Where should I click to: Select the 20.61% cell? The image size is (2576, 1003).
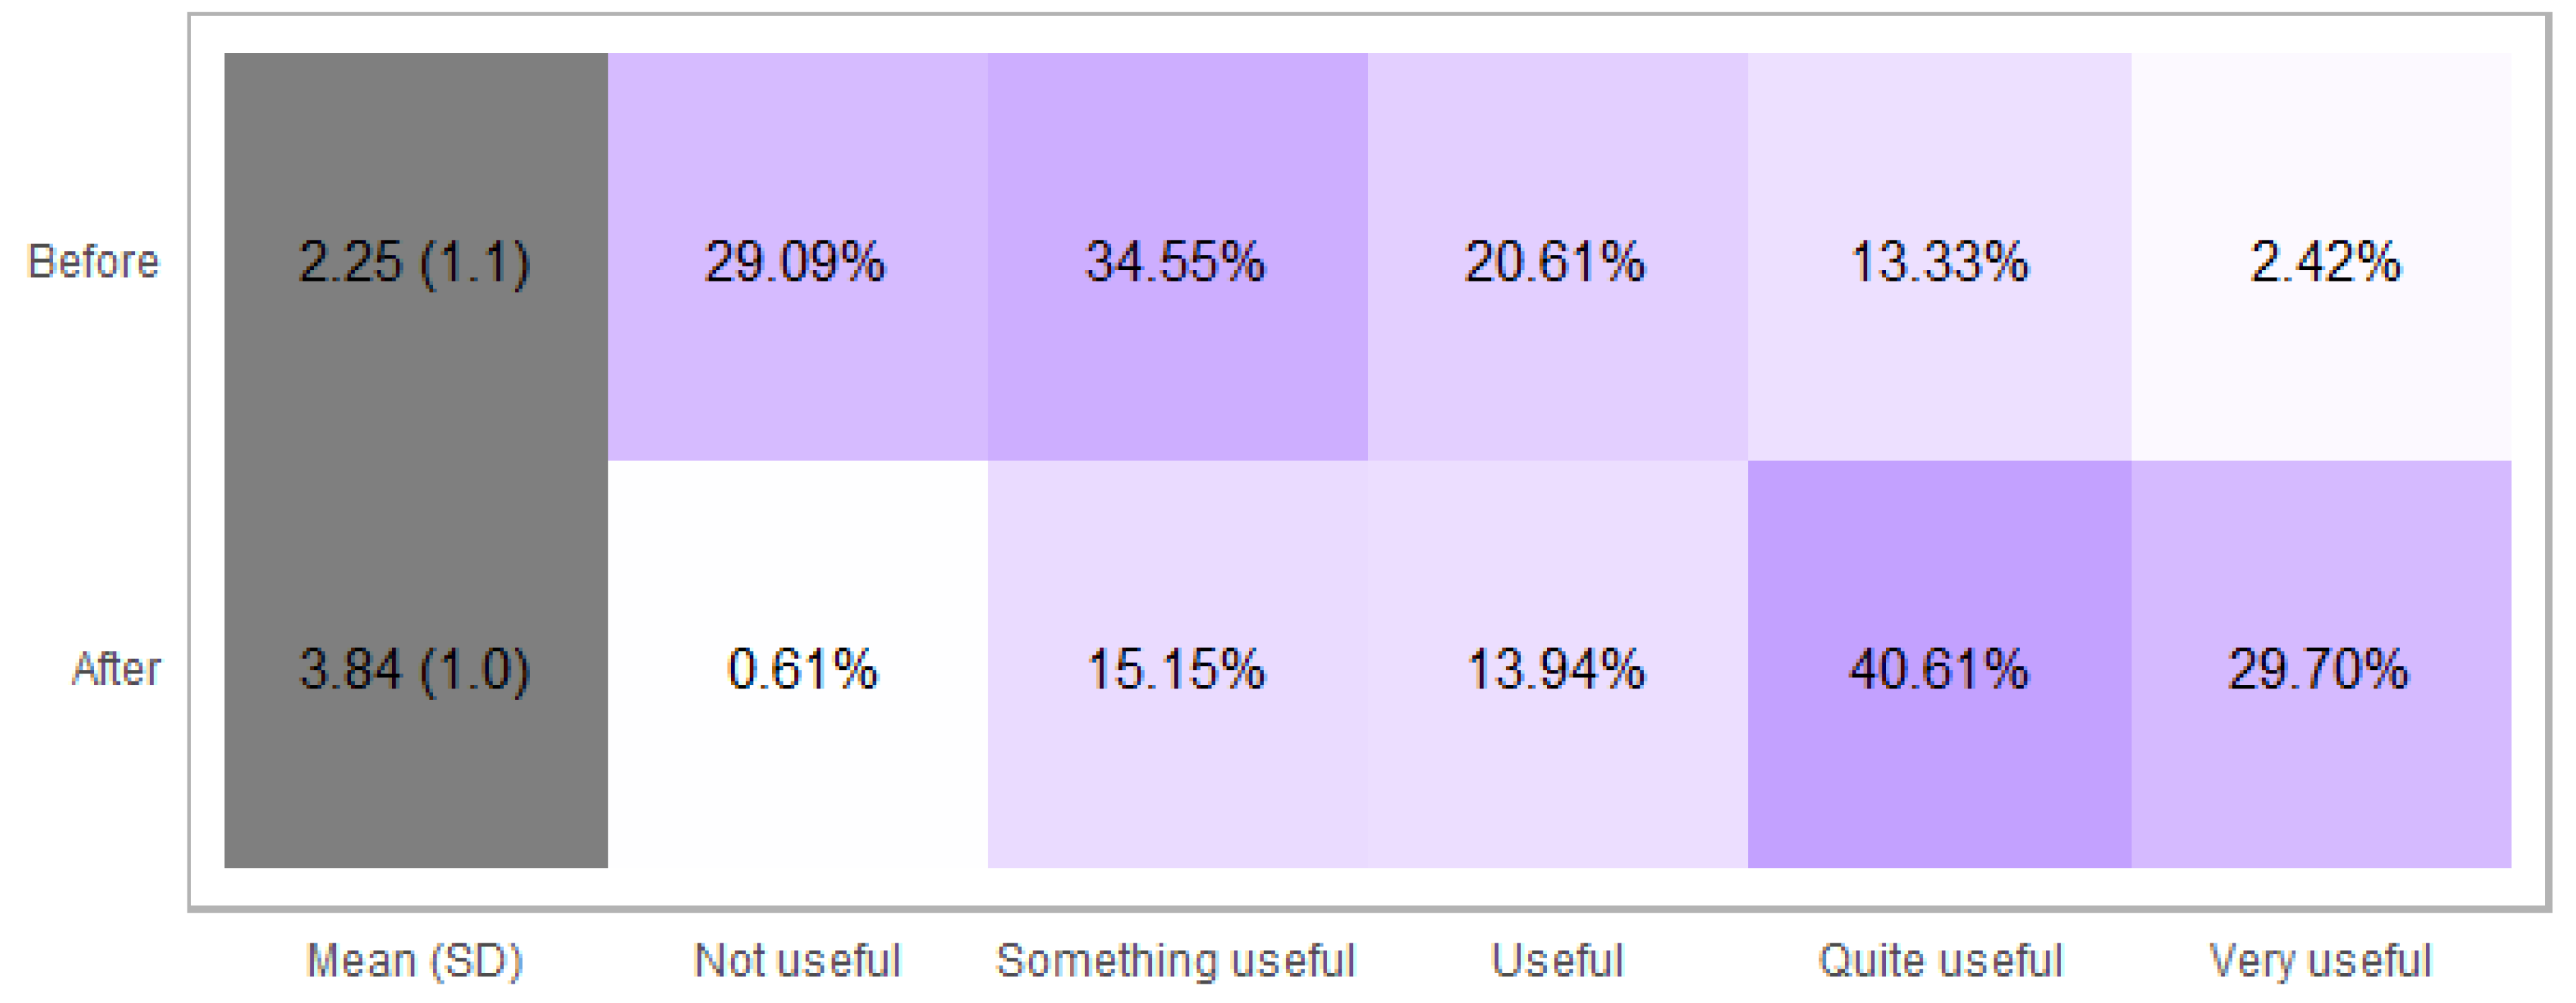[x=1556, y=262]
